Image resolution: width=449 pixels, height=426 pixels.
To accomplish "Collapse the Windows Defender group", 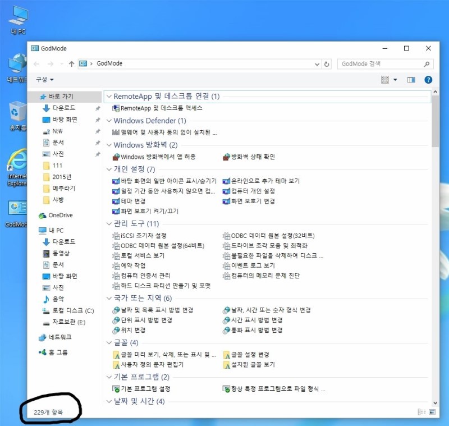I will click(109, 121).
